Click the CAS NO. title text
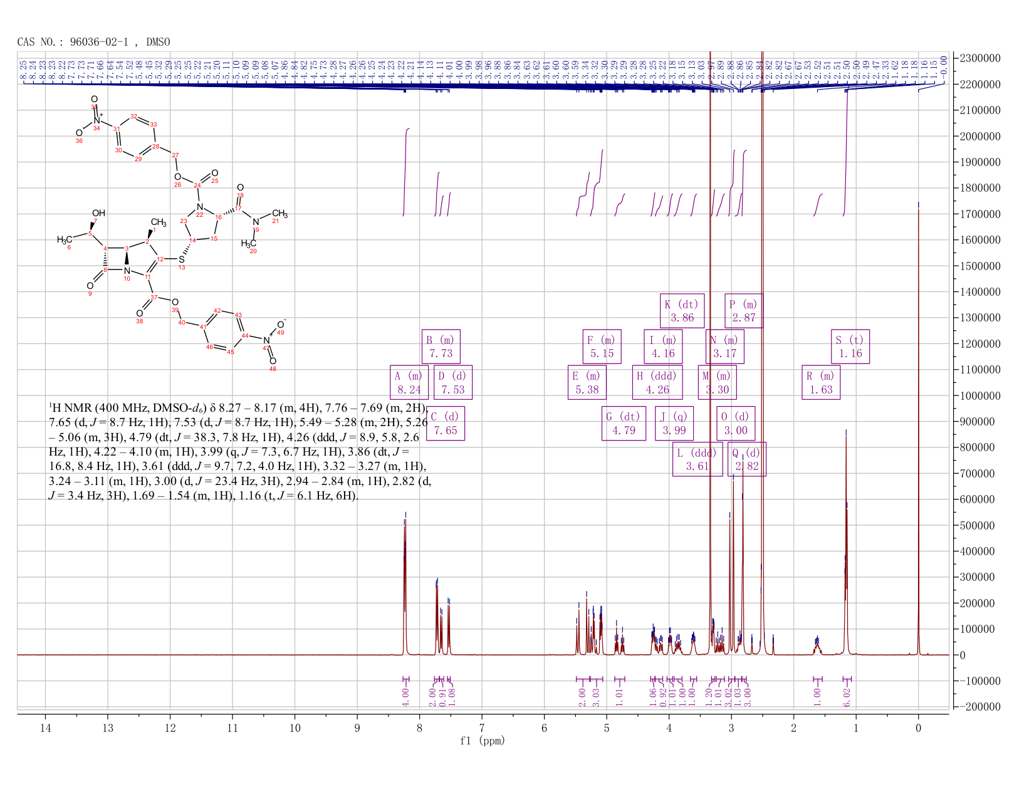 point(93,42)
